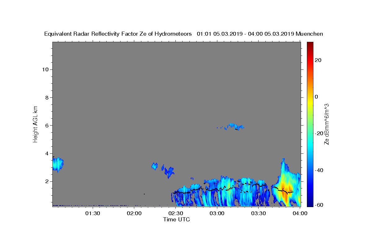Screen dimensions: 372x248
Task: Click the 04:00 time tick label
Action: click(x=300, y=213)
